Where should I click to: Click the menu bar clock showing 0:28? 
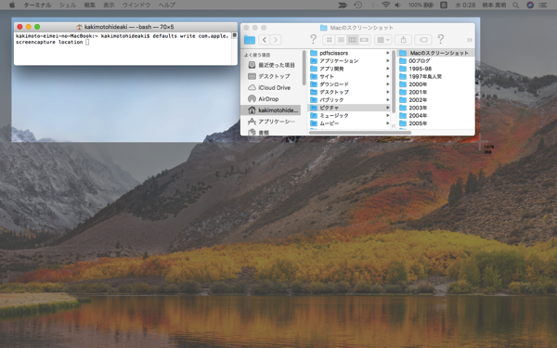[465, 5]
